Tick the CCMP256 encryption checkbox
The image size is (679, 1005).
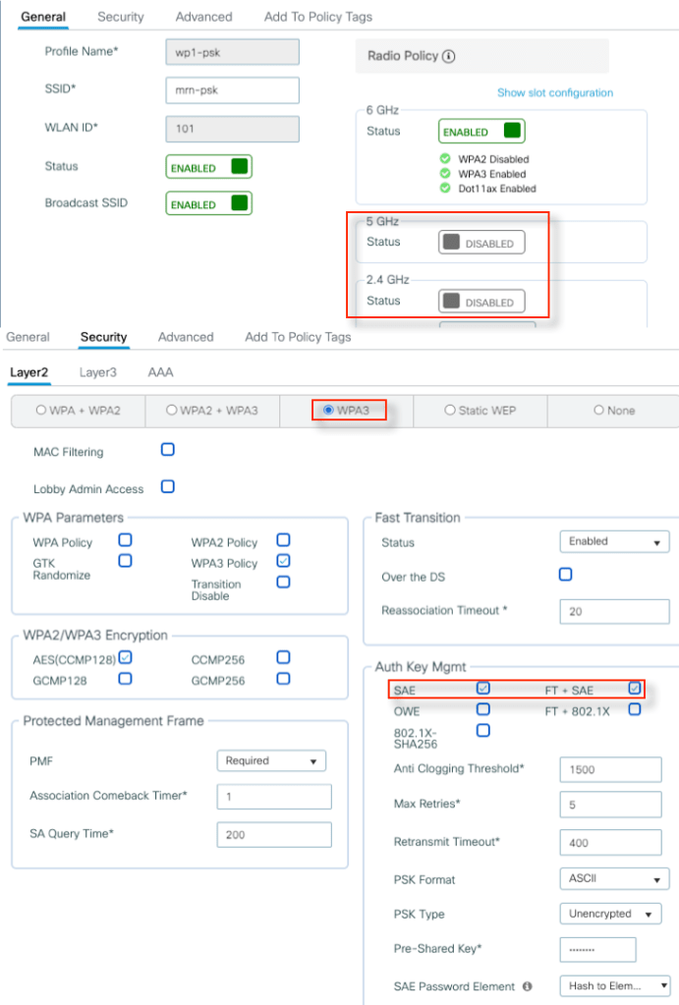click(x=283, y=657)
